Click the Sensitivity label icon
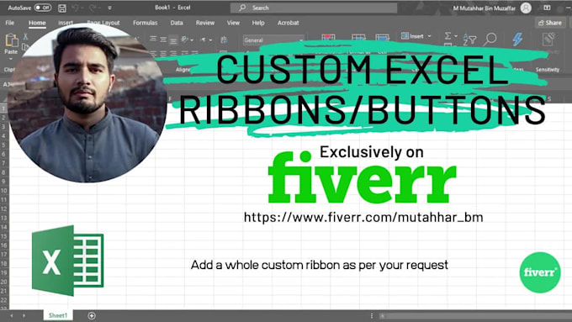Screen dimensions: 572x322 (x=548, y=39)
